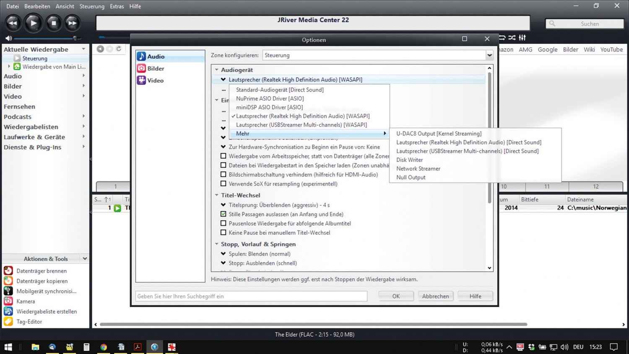This screenshot has height=354, width=629.
Task: Check Bildschirmabschaltung verhindern option
Action: (x=223, y=174)
